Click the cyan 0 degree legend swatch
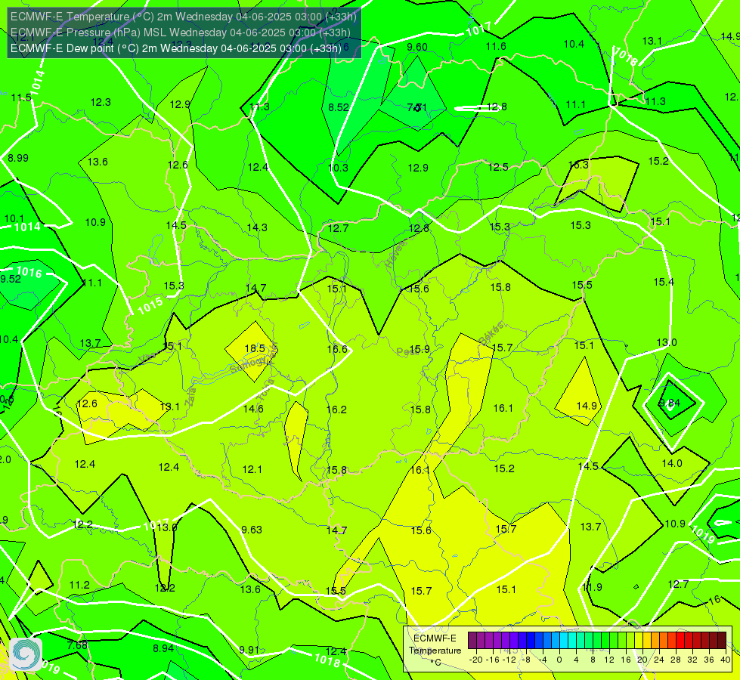The width and height of the screenshot is (740, 680). [563, 641]
